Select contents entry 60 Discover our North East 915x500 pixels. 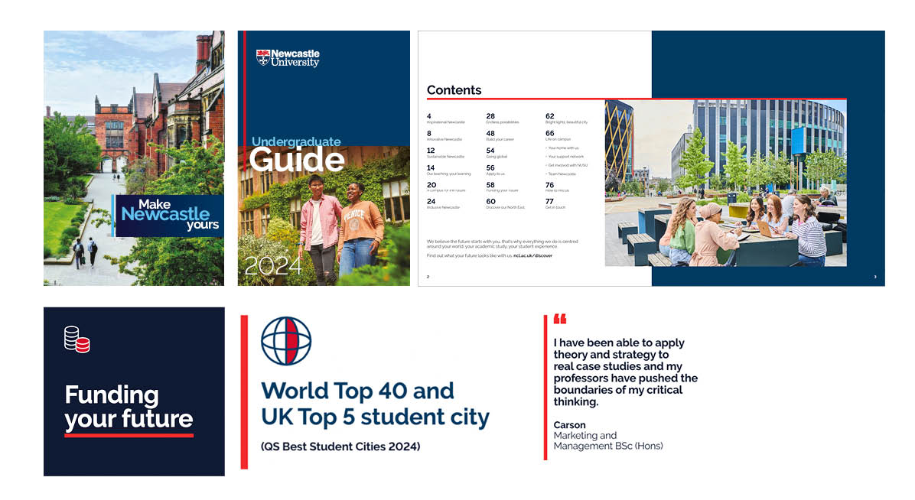pyautogui.click(x=506, y=203)
